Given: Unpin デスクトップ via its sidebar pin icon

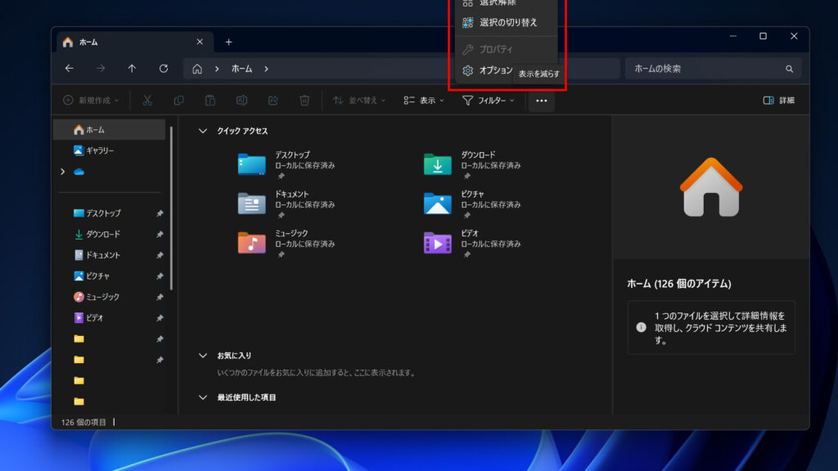Looking at the screenshot, I should click(160, 213).
